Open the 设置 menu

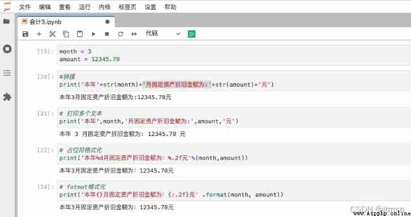pyautogui.click(x=151, y=7)
